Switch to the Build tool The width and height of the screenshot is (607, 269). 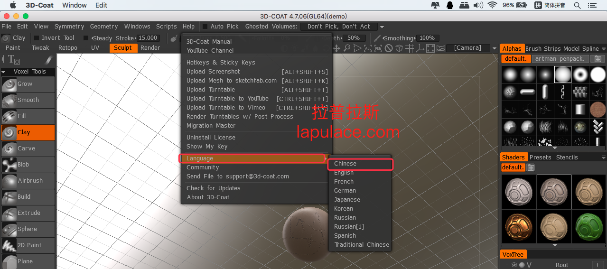pyautogui.click(x=28, y=197)
